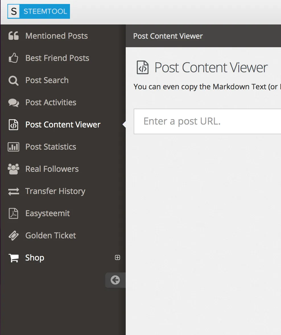Screen dimensions: 281x335
Task: Click the shopping cart icon
Action: coord(13,258)
